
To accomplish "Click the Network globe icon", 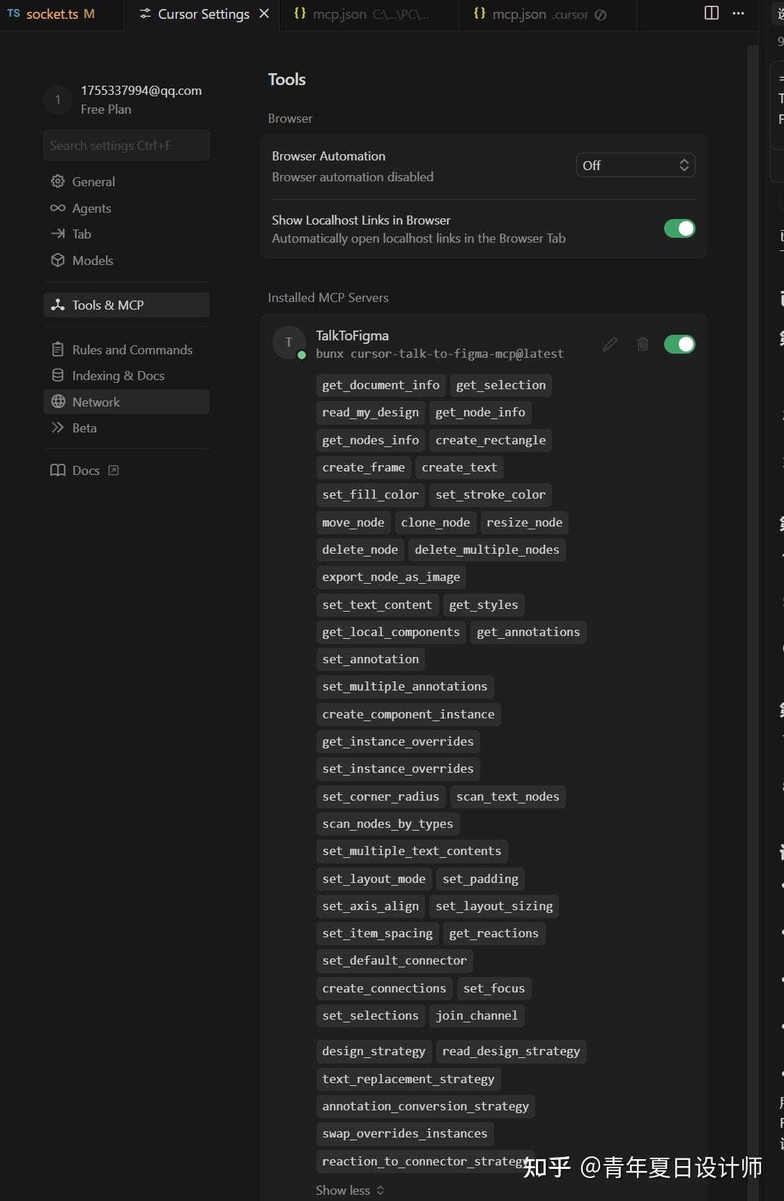I will [58, 402].
